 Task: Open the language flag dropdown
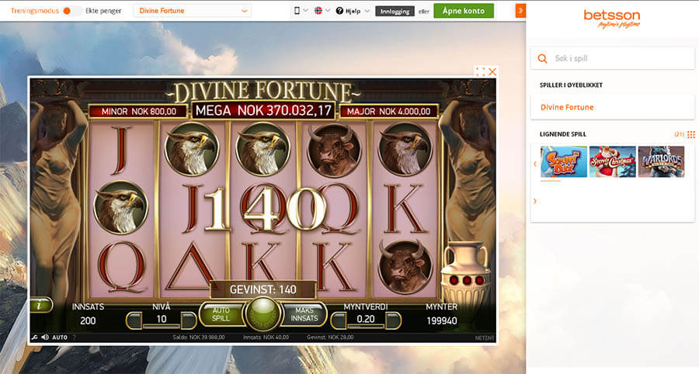point(322,11)
